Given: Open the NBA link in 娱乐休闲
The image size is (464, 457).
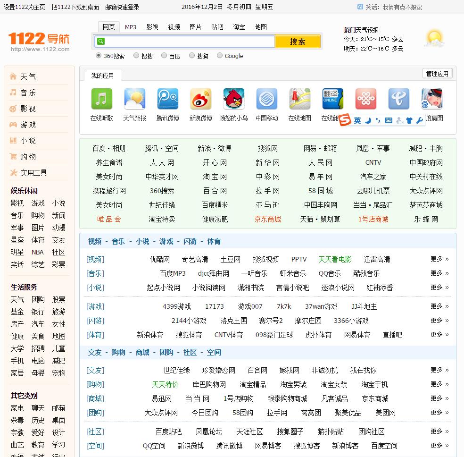Looking at the screenshot, I should click(38, 252).
